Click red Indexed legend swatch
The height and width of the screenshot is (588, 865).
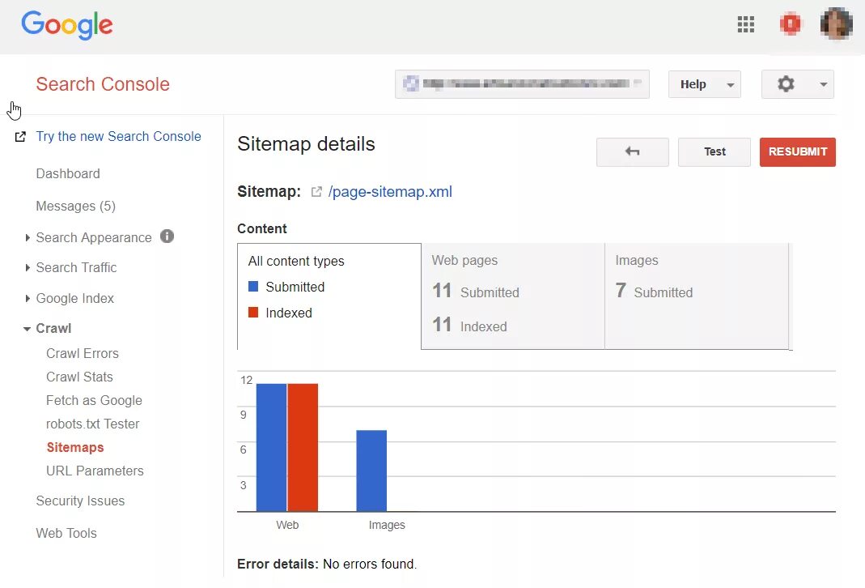click(253, 313)
